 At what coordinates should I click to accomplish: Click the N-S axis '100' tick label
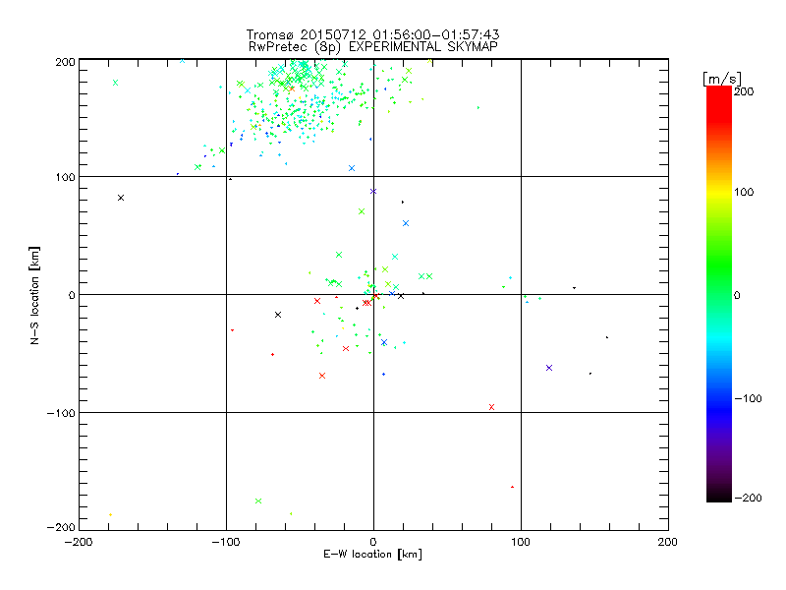click(65, 177)
